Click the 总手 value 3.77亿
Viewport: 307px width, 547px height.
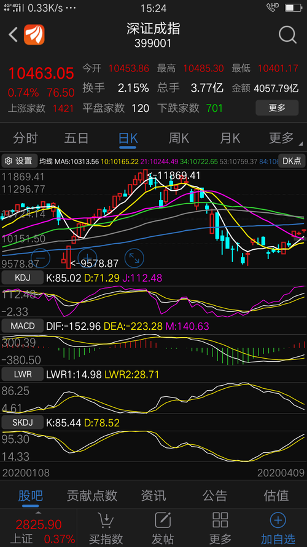point(207,88)
